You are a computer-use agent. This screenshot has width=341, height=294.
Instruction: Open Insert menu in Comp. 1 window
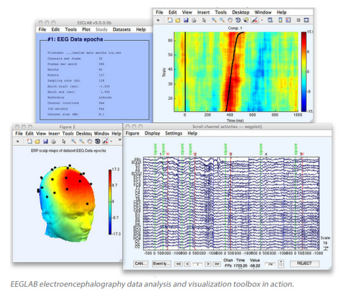(203, 12)
